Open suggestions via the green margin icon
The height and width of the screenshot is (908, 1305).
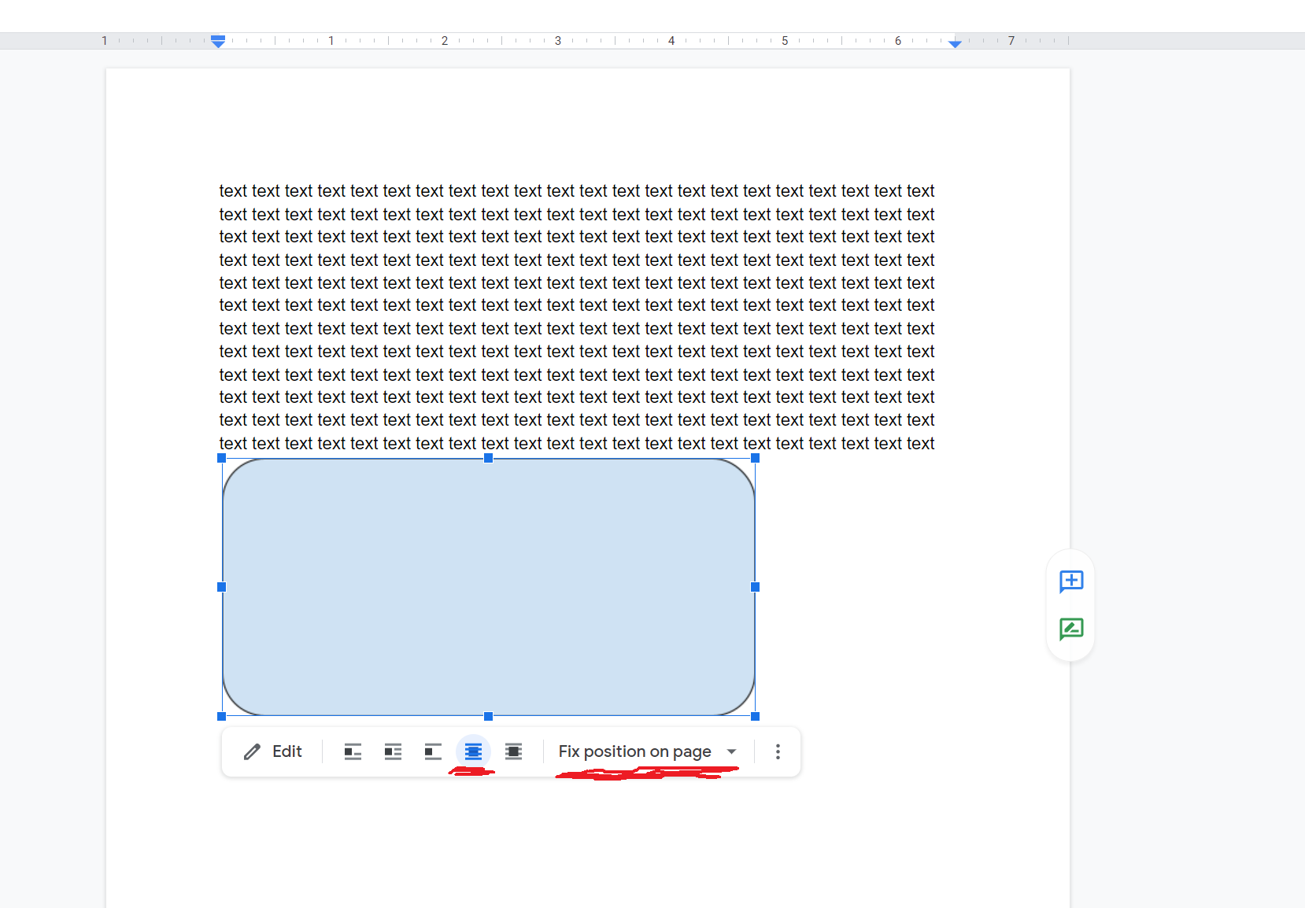click(x=1070, y=629)
